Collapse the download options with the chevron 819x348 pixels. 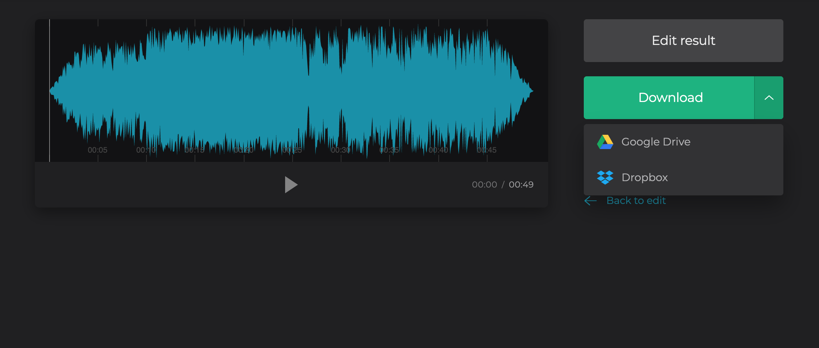tap(768, 97)
